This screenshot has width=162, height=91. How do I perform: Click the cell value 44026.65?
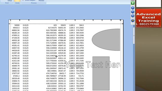point(16,51)
